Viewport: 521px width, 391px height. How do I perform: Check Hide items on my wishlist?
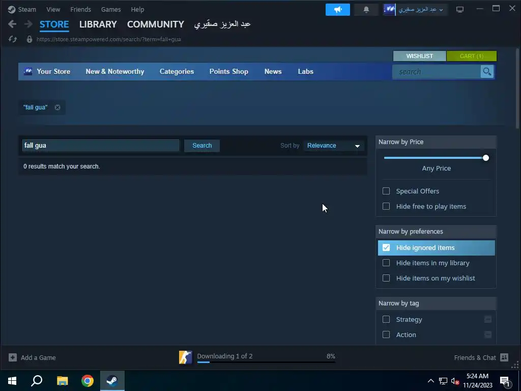tap(386, 278)
